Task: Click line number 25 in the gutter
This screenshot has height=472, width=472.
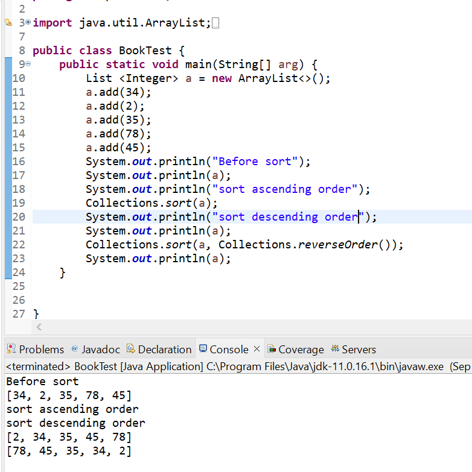Action: [x=19, y=286]
